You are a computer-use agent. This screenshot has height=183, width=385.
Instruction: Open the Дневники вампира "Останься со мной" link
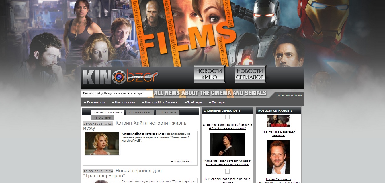[x=227, y=127]
